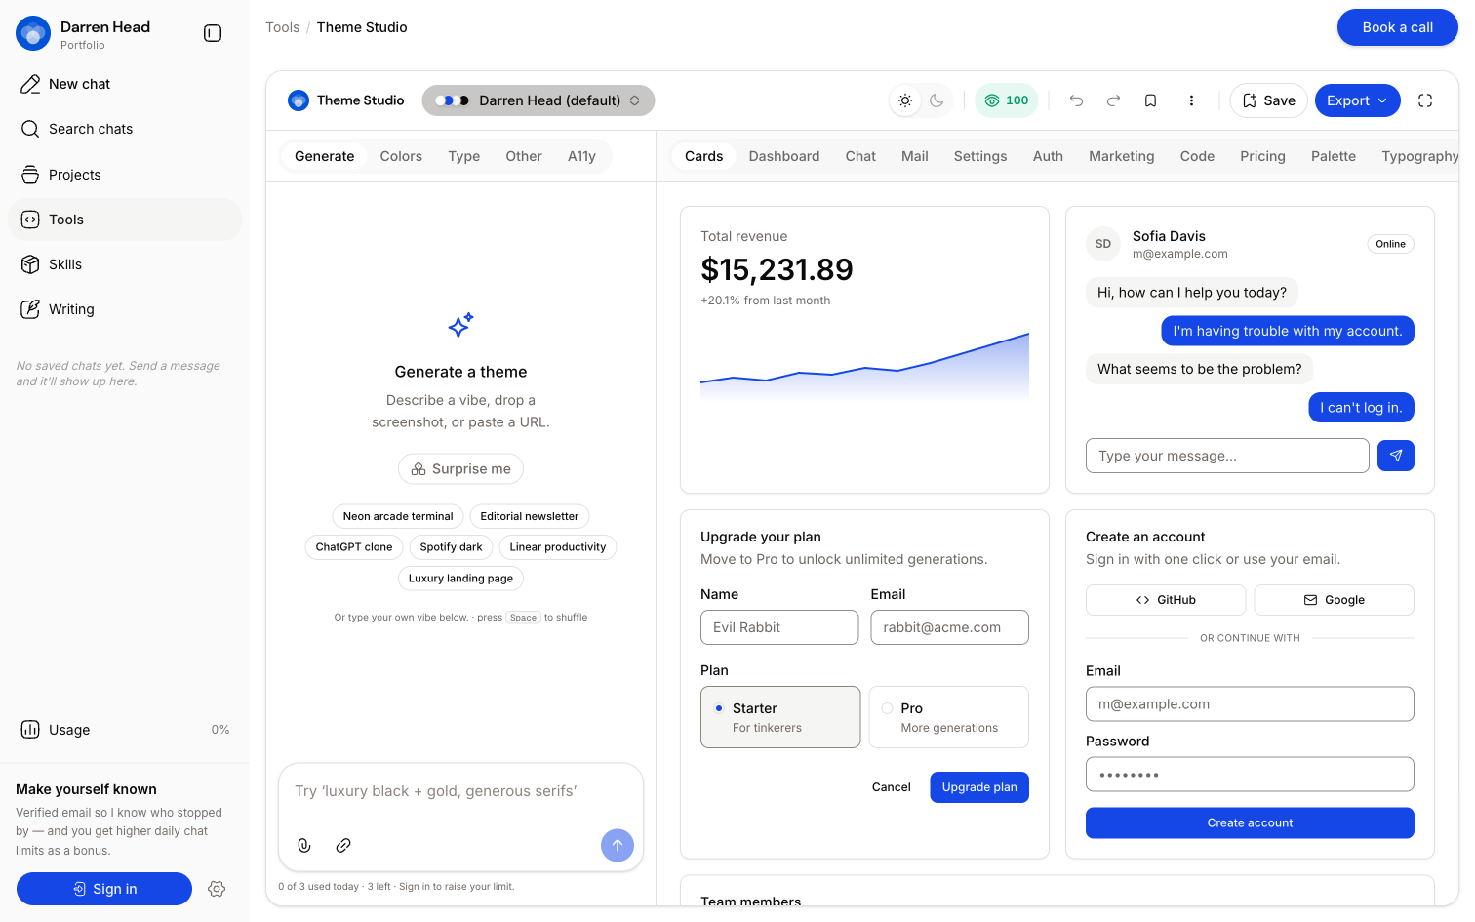Image resolution: width=1475 pixels, height=922 pixels.
Task: Click the Theme Studio logo icon
Action: 299,100
